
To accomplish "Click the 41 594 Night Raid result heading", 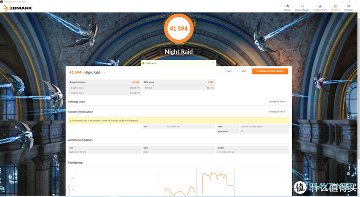I will pyautogui.click(x=87, y=72).
